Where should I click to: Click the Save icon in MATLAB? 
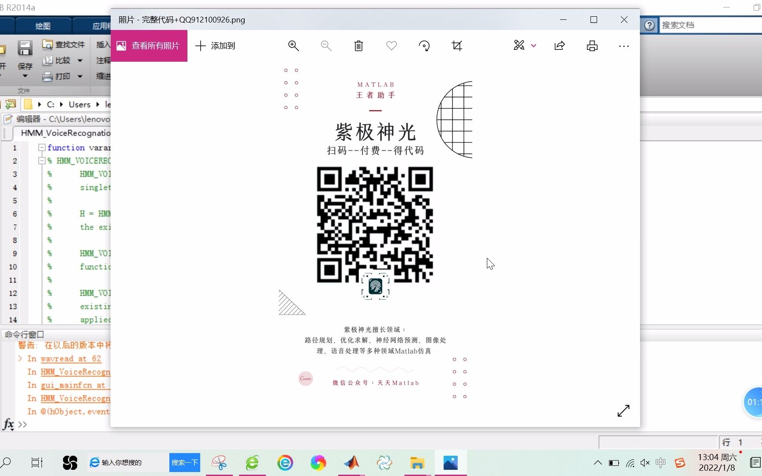pos(25,48)
